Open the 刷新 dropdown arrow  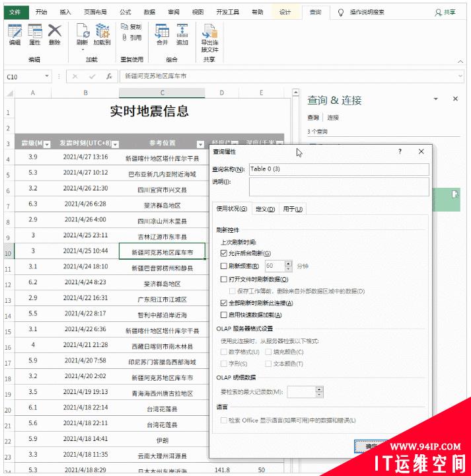83,50
